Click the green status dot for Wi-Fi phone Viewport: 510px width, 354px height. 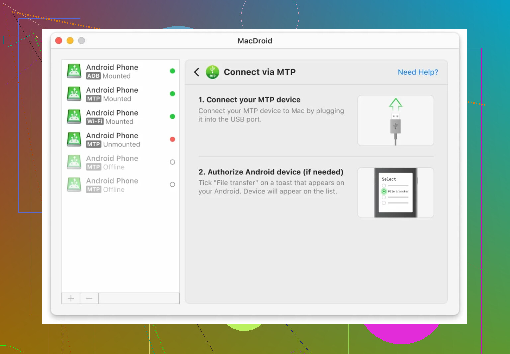172,117
